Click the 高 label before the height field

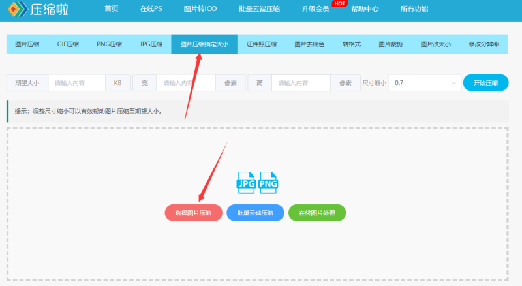(259, 83)
